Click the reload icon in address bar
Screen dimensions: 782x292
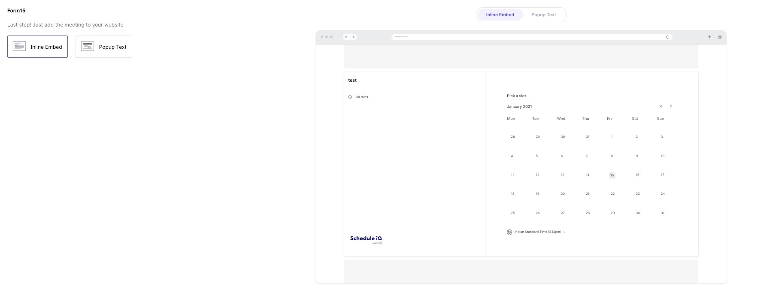(667, 37)
